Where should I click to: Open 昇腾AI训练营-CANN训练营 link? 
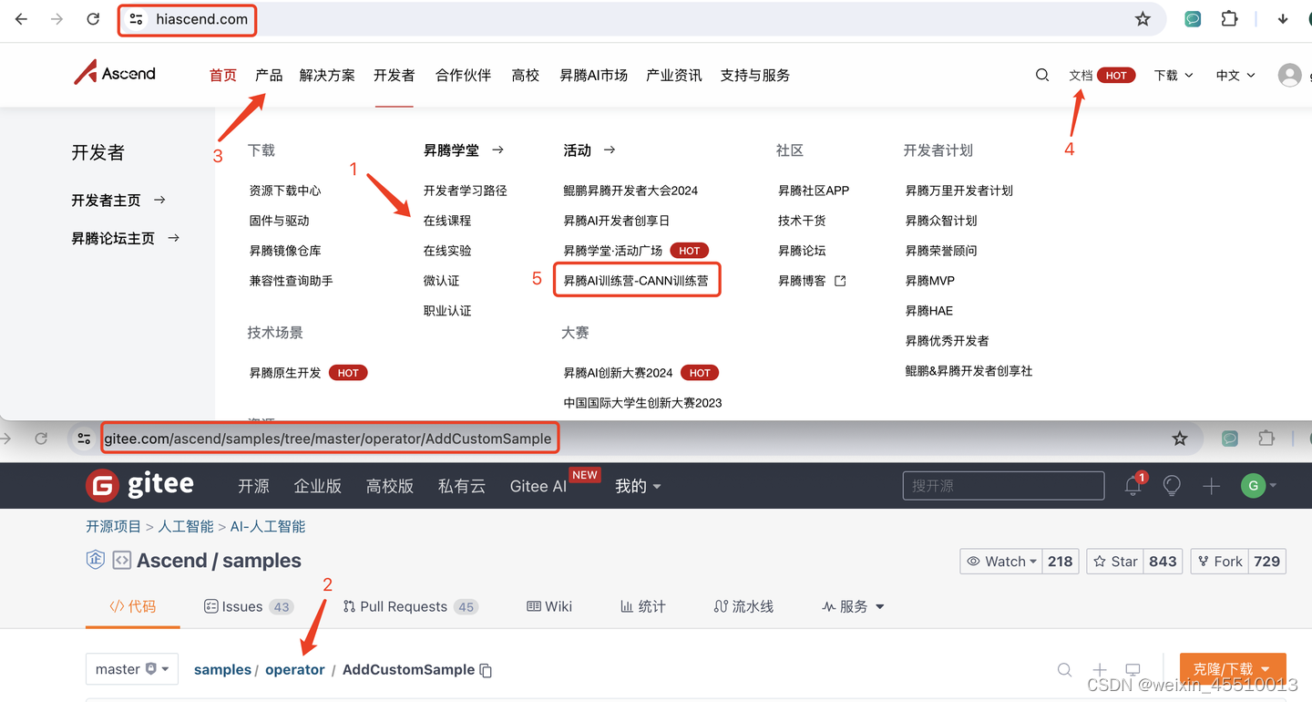tap(636, 281)
